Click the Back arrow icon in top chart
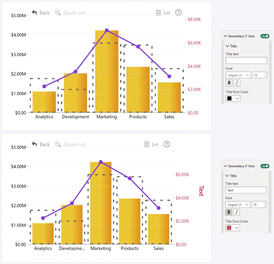Image resolution: width=274 pixels, height=264 pixels. coord(35,13)
